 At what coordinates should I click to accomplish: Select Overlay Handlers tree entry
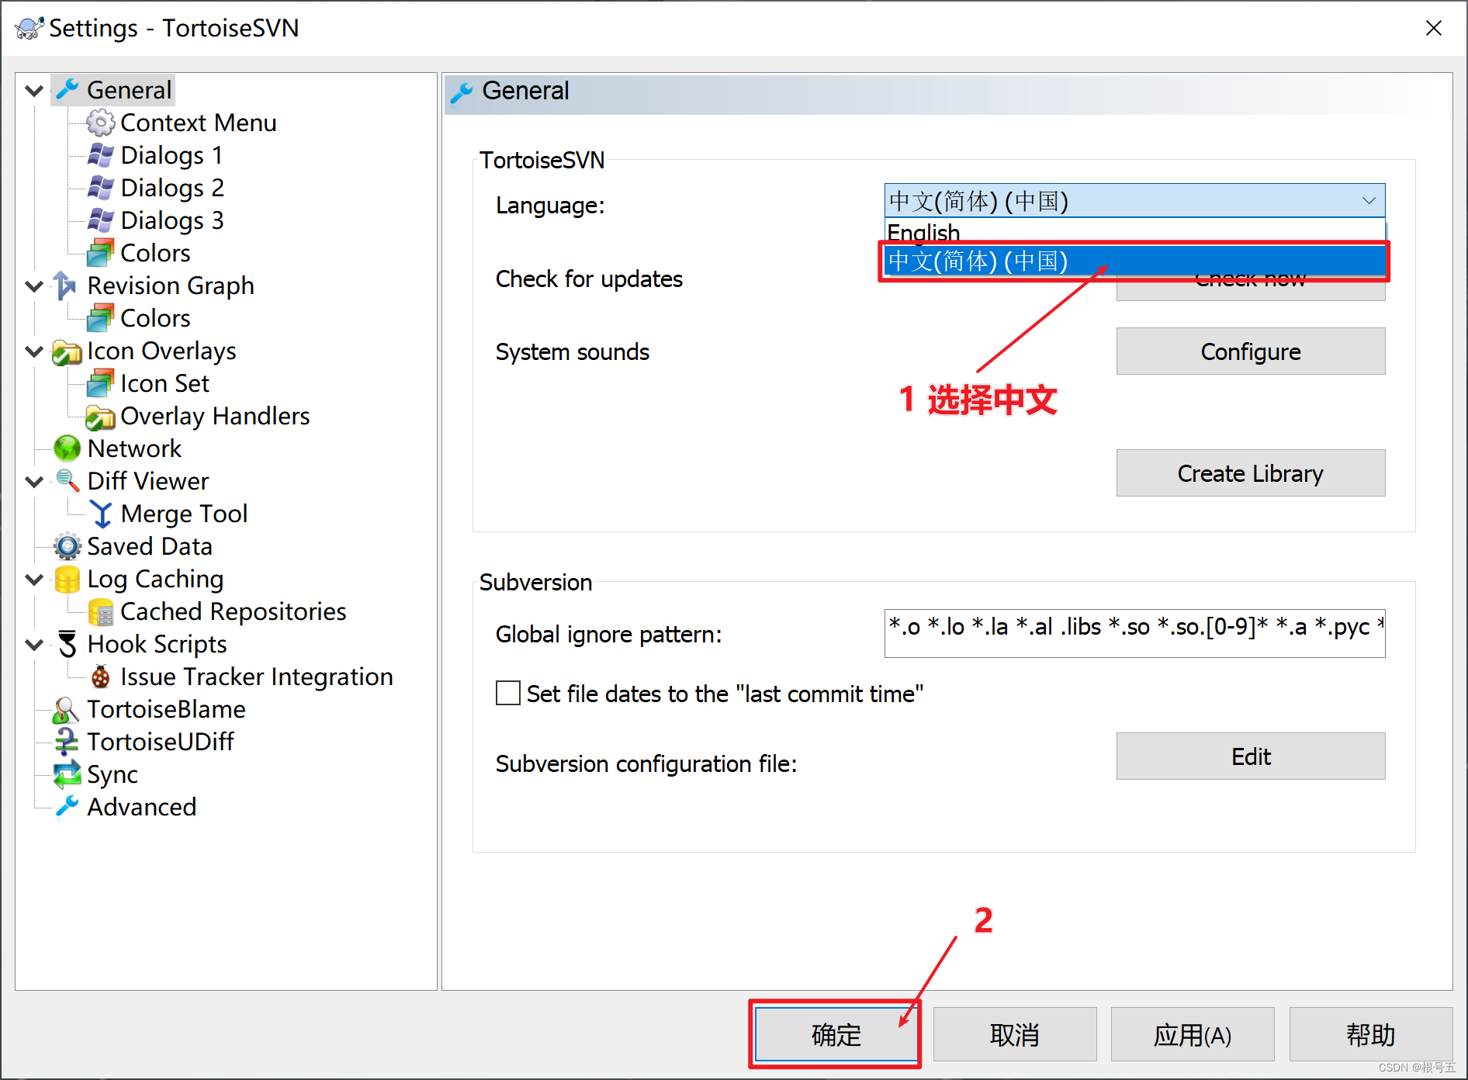coord(215,417)
